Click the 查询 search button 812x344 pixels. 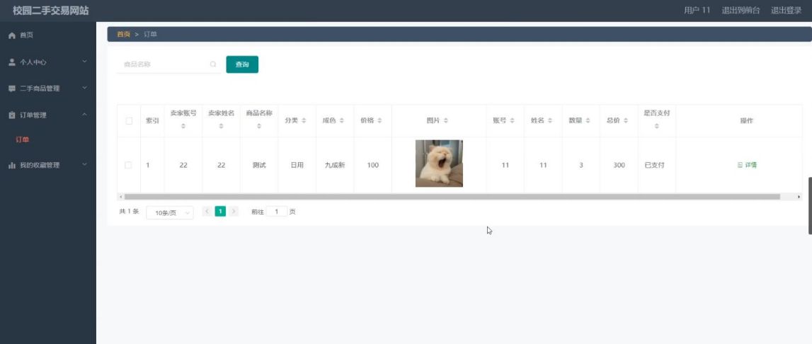242,64
